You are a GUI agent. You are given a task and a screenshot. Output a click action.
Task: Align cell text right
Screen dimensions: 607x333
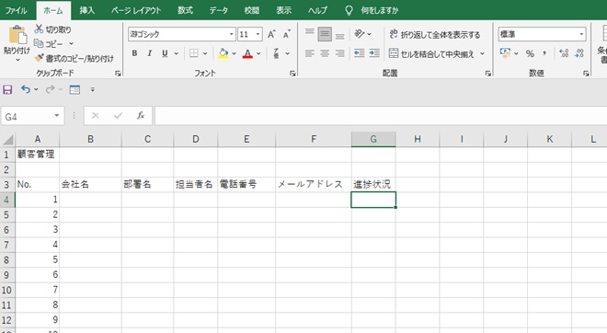(x=340, y=53)
